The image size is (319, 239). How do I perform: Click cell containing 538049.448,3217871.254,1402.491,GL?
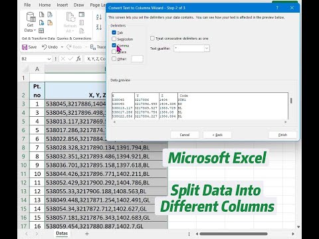(x=106, y=200)
